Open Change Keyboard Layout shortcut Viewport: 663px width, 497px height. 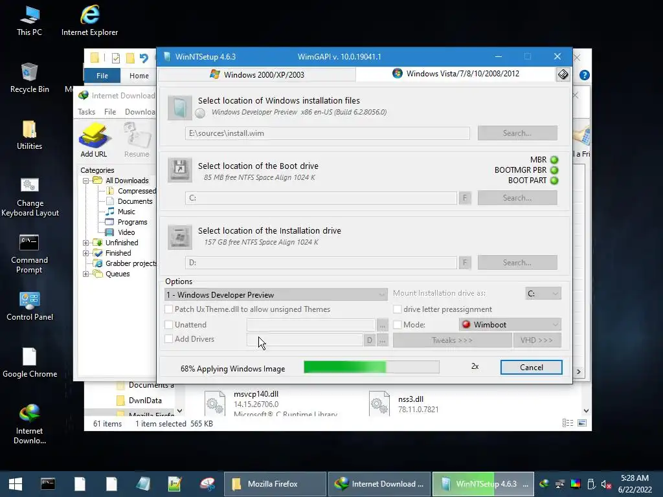tap(30, 197)
